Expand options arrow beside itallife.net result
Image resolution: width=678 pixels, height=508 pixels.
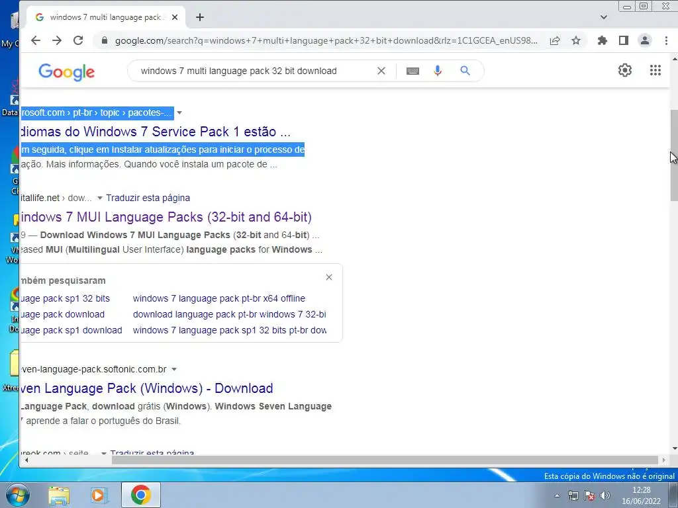(99, 198)
